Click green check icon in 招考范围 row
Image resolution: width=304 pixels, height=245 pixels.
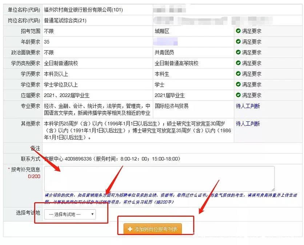[x=238, y=31]
